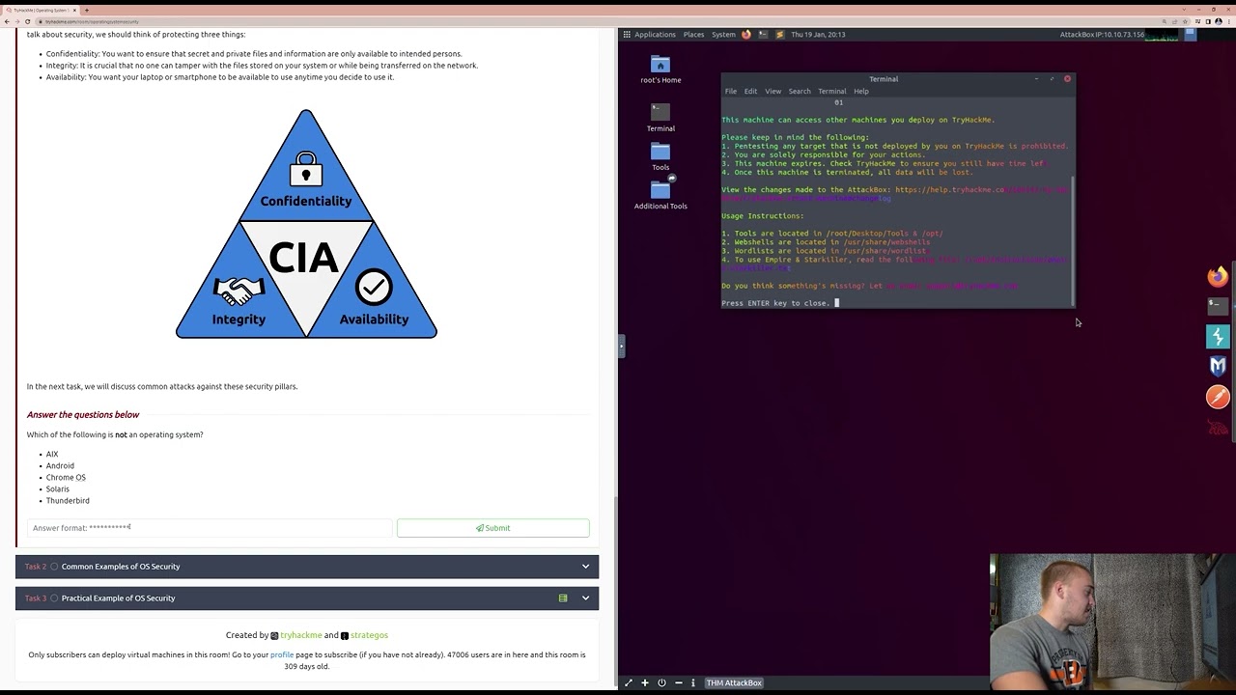Viewport: 1236px width, 695px height.
Task: Click the Task 2 chevron arrow
Action: (585, 567)
